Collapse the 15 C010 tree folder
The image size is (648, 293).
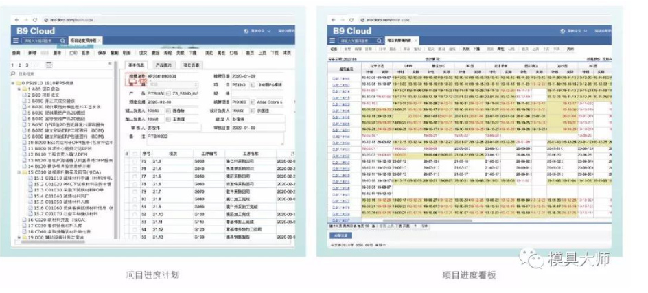14,169
